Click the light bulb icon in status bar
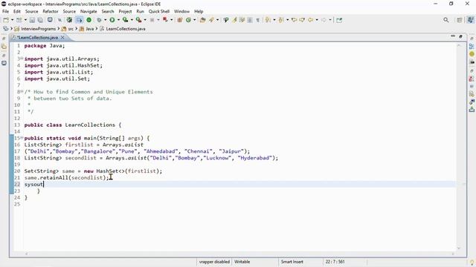This screenshot has width=476, height=267. pos(472,263)
